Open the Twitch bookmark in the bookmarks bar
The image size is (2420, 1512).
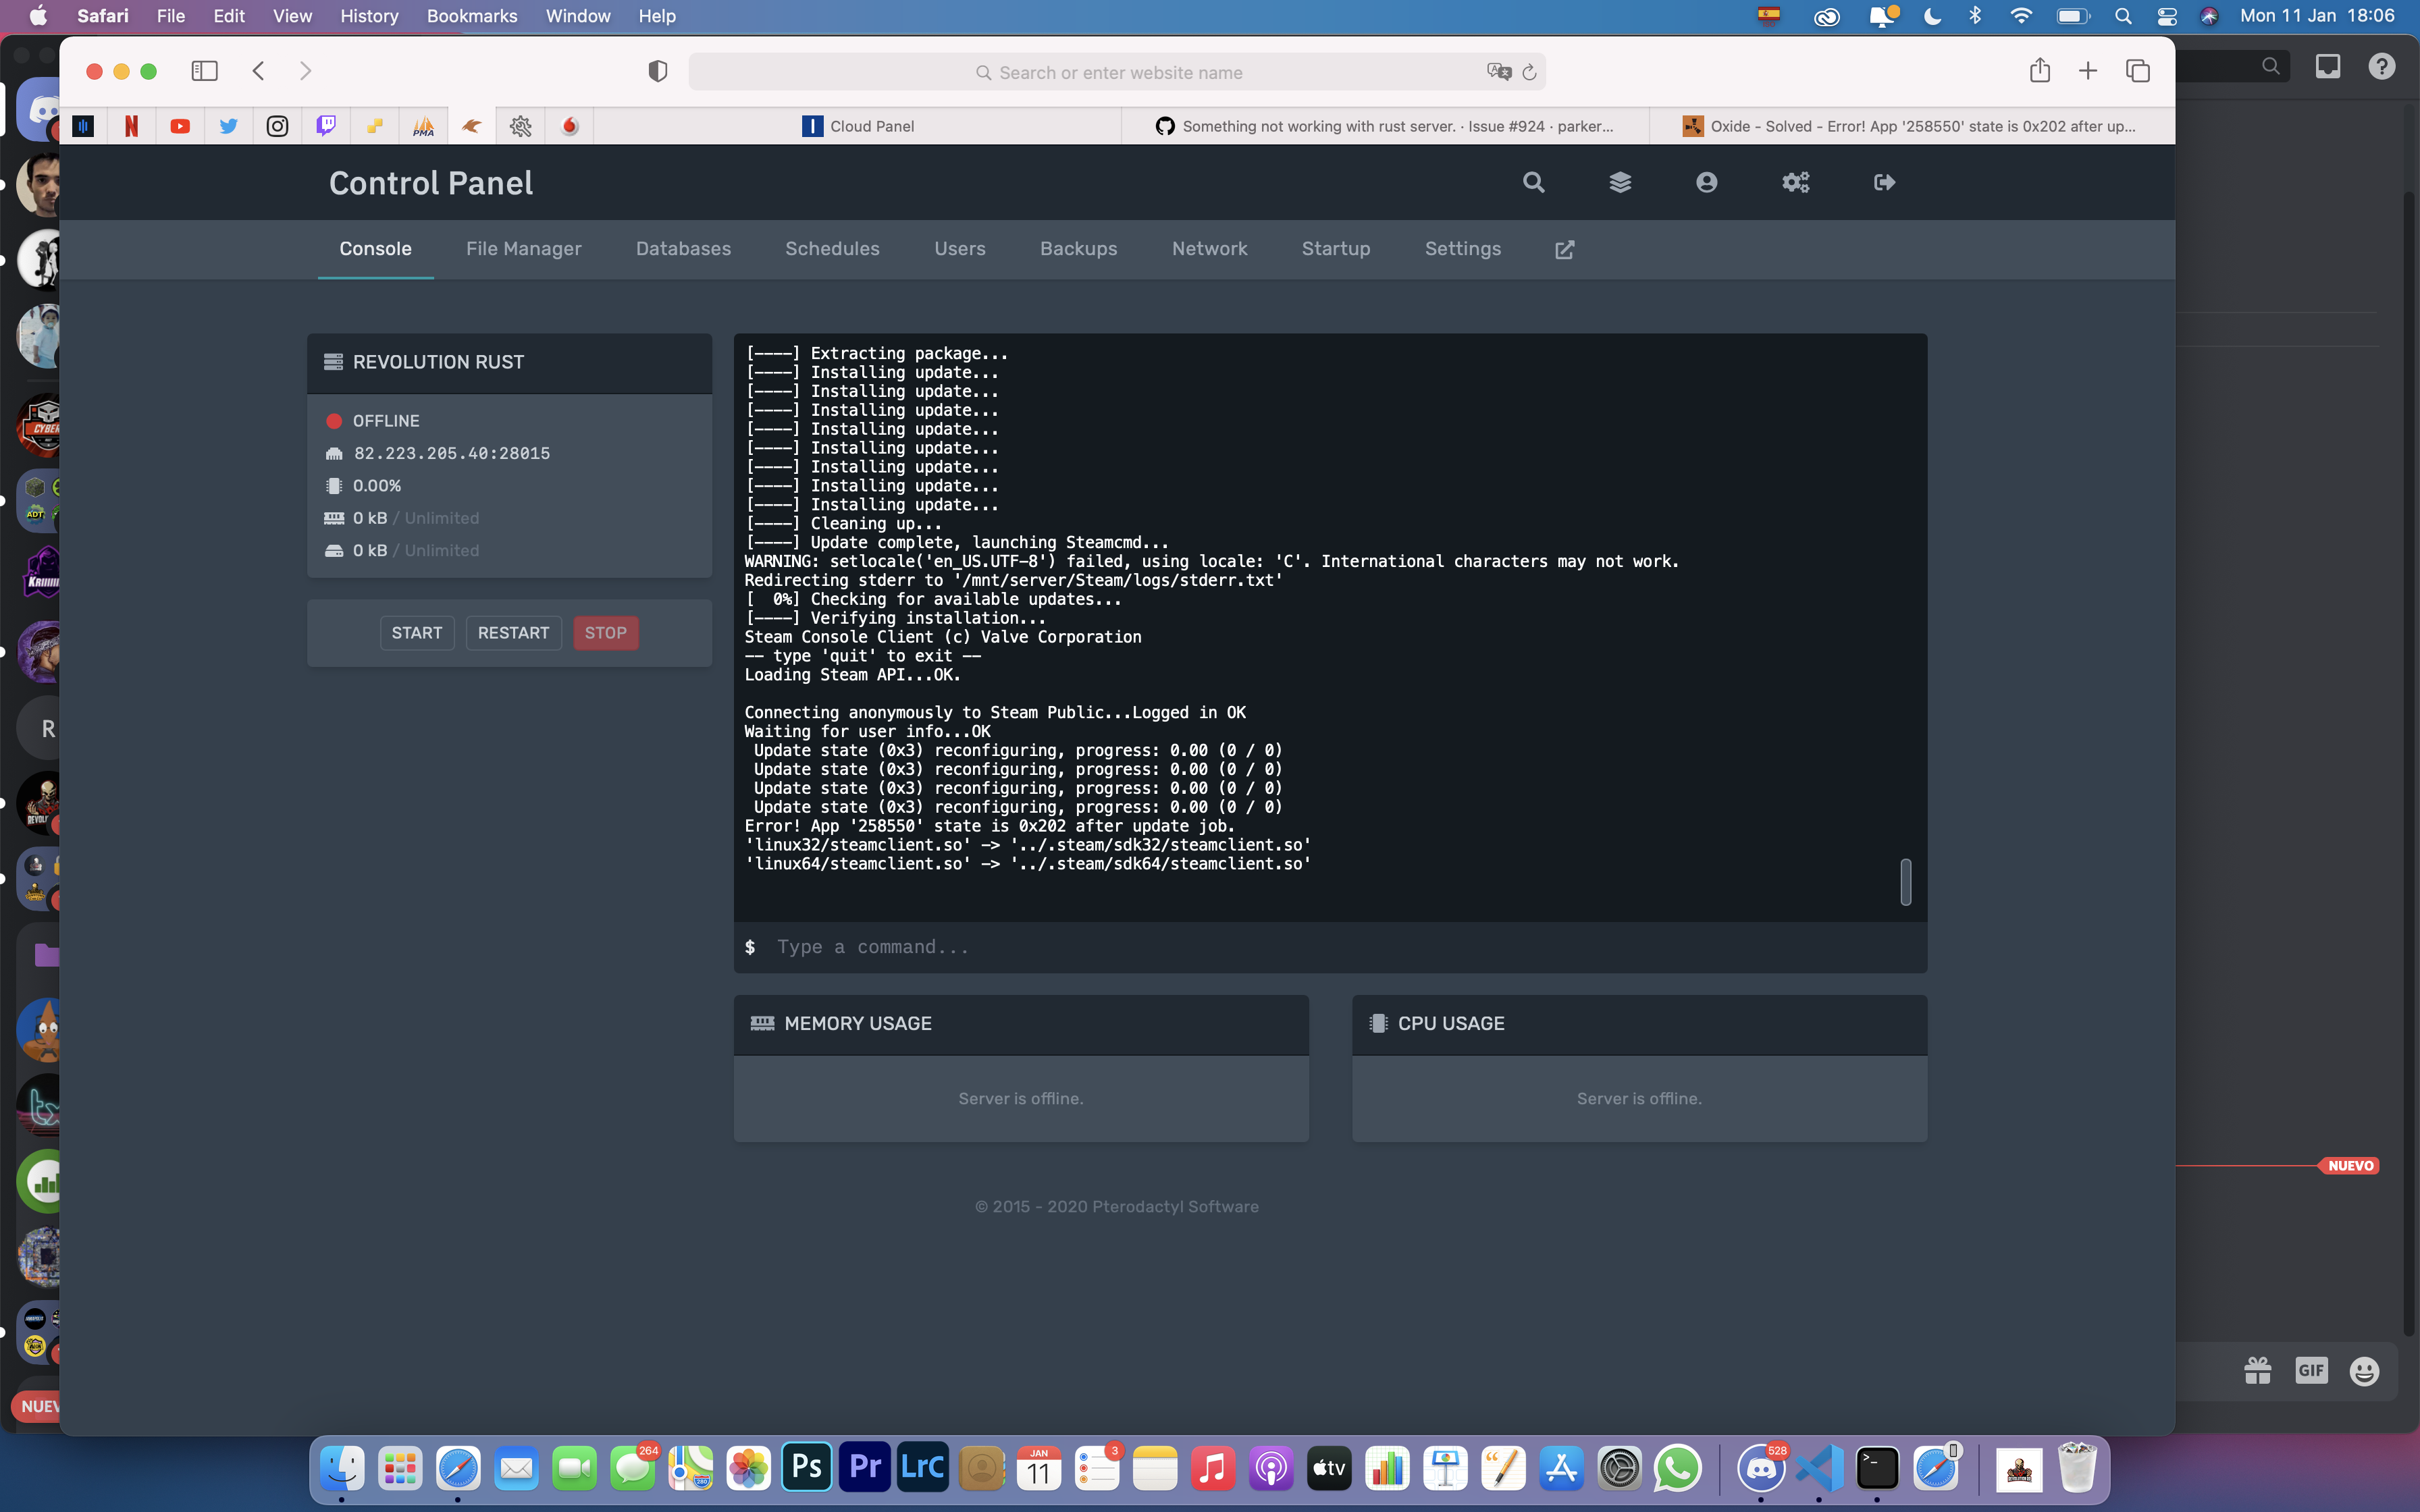click(325, 125)
